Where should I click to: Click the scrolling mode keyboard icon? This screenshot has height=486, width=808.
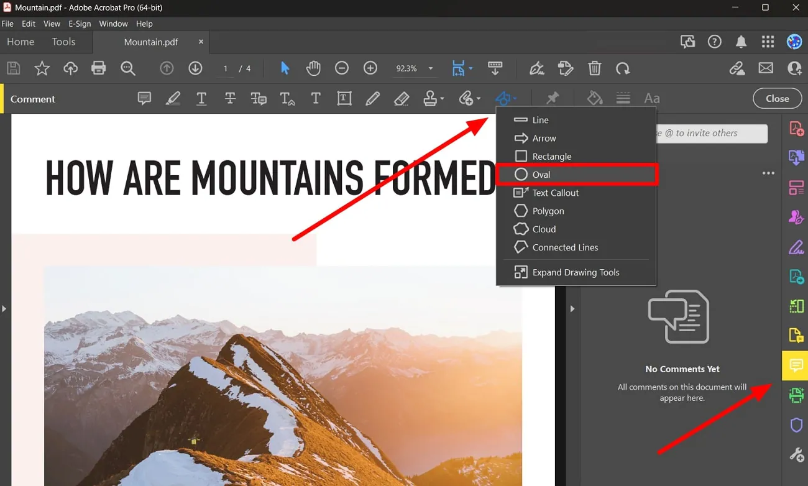click(495, 68)
